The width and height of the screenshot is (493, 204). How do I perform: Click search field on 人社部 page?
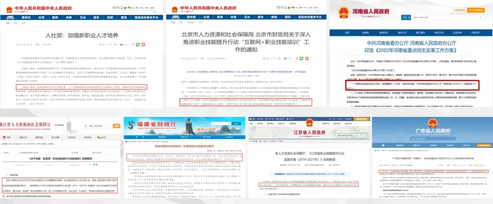tap(133, 11)
